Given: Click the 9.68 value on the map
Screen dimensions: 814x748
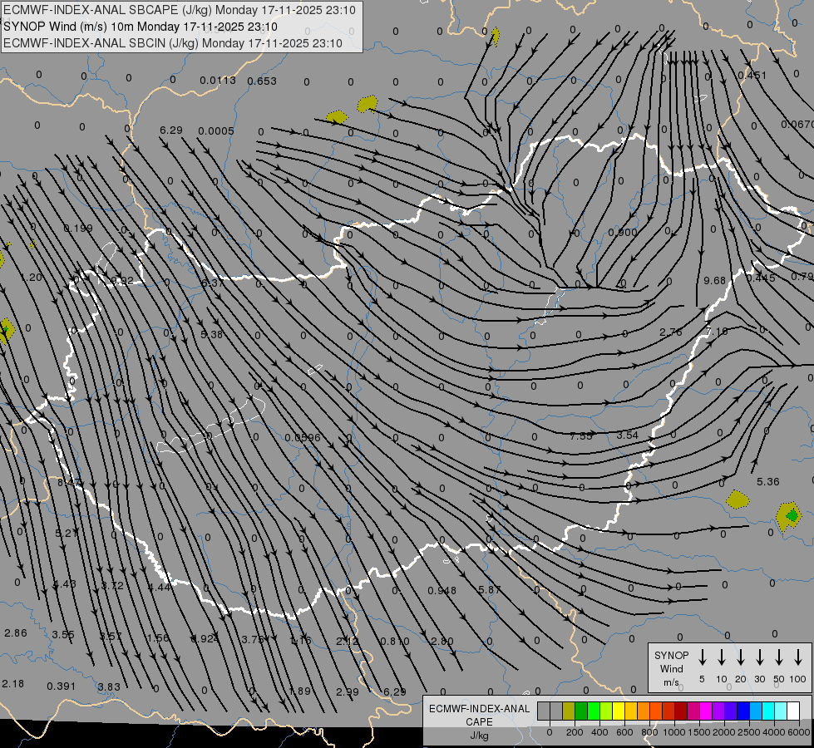Looking at the screenshot, I should 714,280.
